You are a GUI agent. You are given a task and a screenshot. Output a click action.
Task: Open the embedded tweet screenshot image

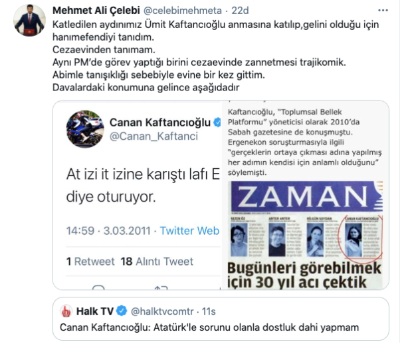pos(137,195)
